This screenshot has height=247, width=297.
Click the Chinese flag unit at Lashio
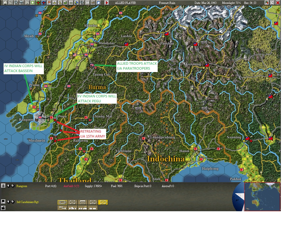[126, 44]
